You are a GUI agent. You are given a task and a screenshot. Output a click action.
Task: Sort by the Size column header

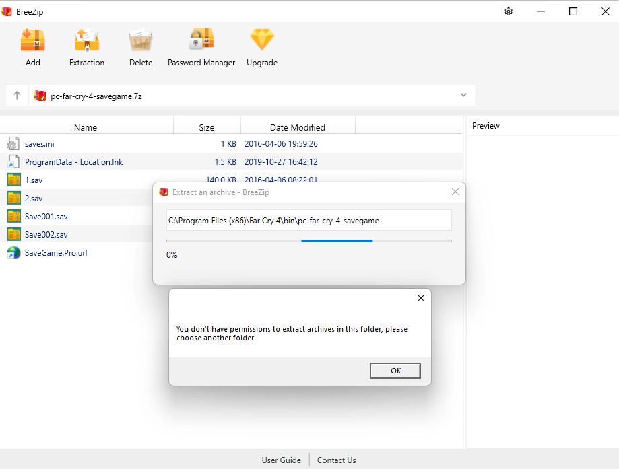pyautogui.click(x=207, y=127)
